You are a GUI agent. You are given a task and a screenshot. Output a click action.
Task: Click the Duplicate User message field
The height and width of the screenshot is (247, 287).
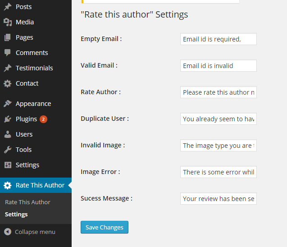point(219,119)
